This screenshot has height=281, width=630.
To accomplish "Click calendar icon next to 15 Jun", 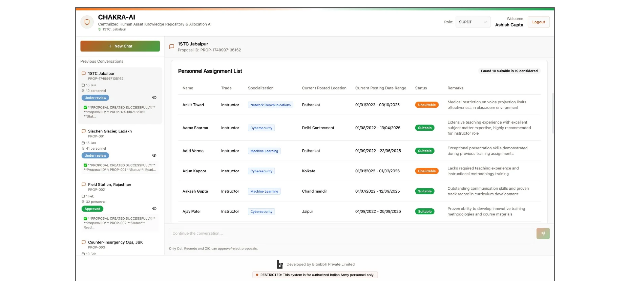I will tap(83, 85).
